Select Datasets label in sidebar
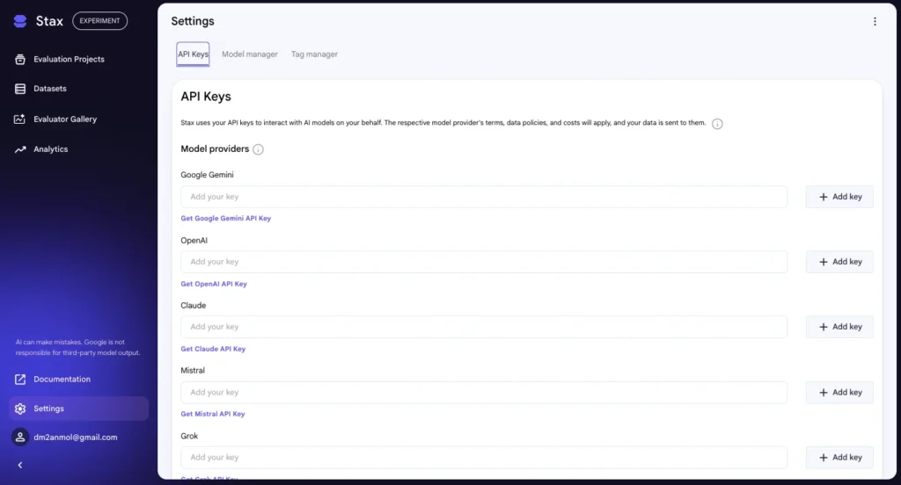901x485 pixels. [x=50, y=89]
